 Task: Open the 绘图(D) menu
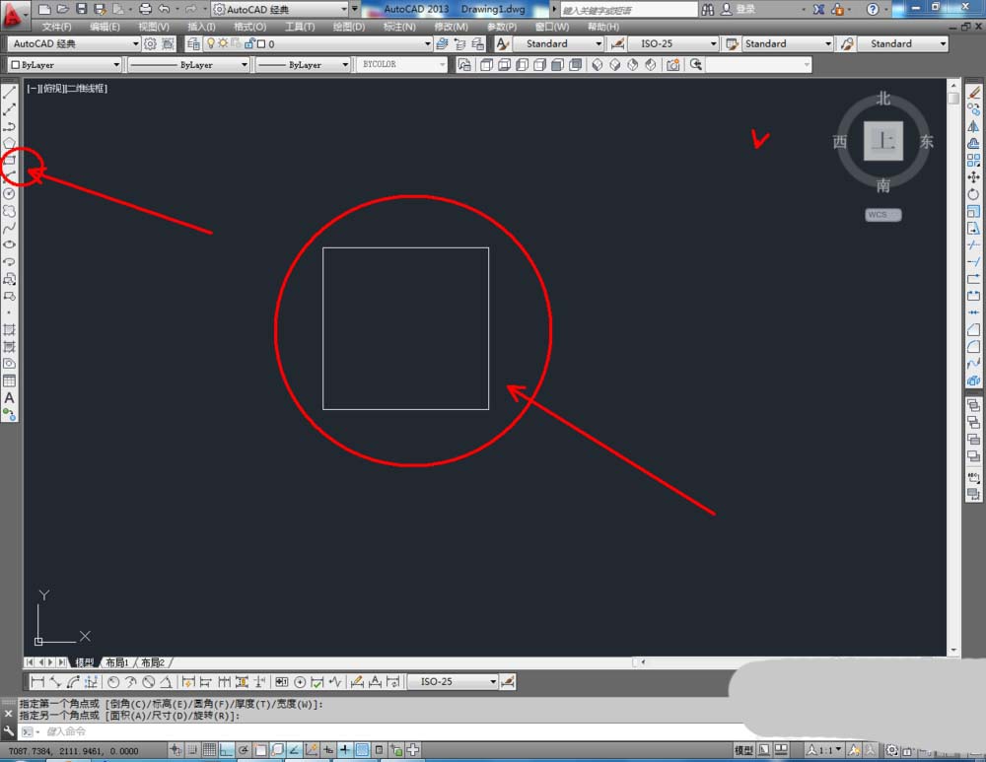click(348, 27)
